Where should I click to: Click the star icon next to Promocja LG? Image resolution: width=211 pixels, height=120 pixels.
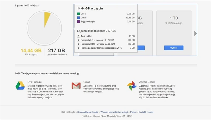(x=78, y=40)
